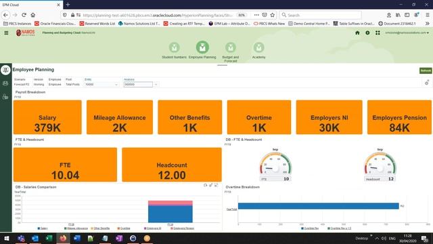Image resolution: width=433 pixels, height=244 pixels.
Task: Go back in the browser
Action: pyautogui.click(x=6, y=15)
